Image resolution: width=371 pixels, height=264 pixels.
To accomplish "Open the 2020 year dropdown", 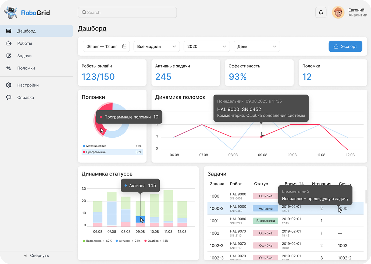I will 207,47.
